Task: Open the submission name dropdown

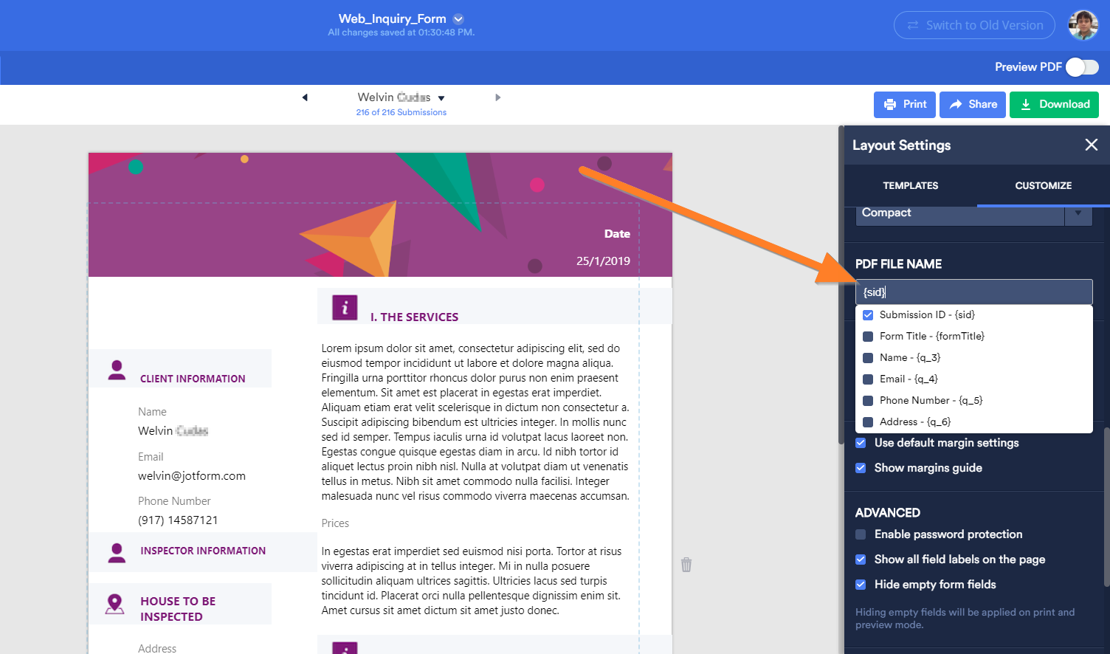Action: coord(441,98)
